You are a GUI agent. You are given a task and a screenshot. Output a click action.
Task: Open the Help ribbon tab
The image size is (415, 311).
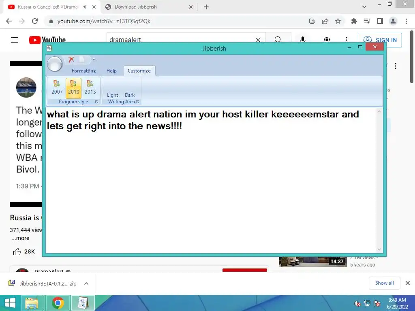pyautogui.click(x=111, y=71)
